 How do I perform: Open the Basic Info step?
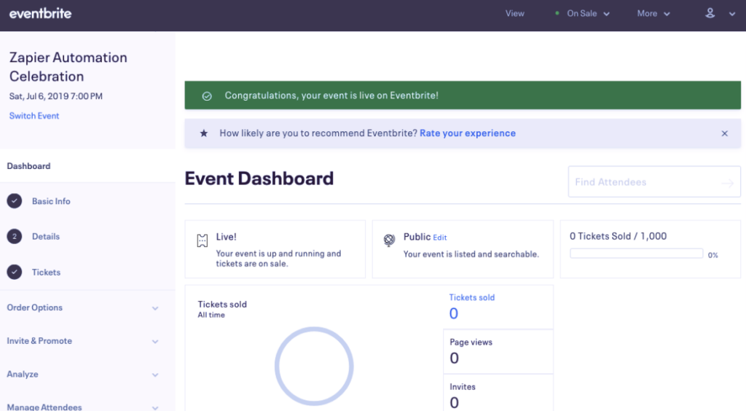coord(51,201)
